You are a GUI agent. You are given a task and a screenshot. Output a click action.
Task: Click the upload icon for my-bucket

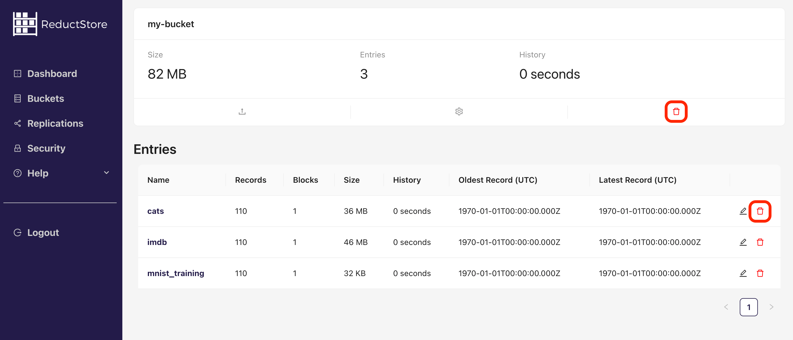point(242,111)
